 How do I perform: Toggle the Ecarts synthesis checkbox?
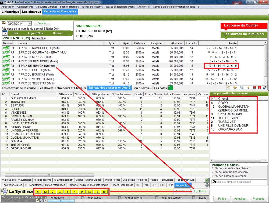coord(193,198)
